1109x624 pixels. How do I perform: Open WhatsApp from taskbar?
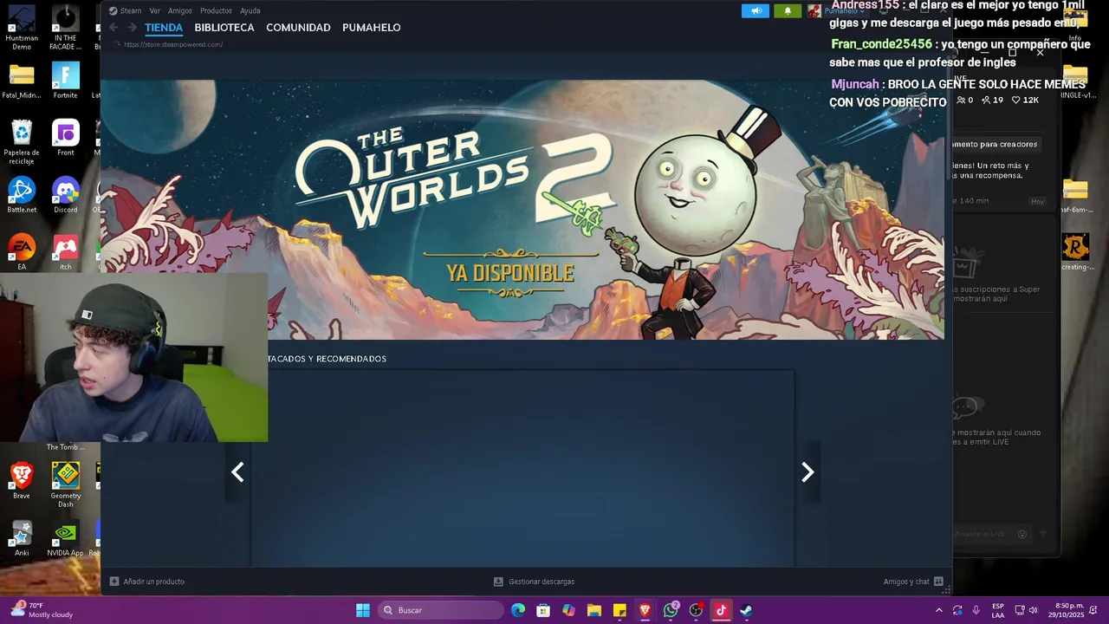(x=671, y=610)
